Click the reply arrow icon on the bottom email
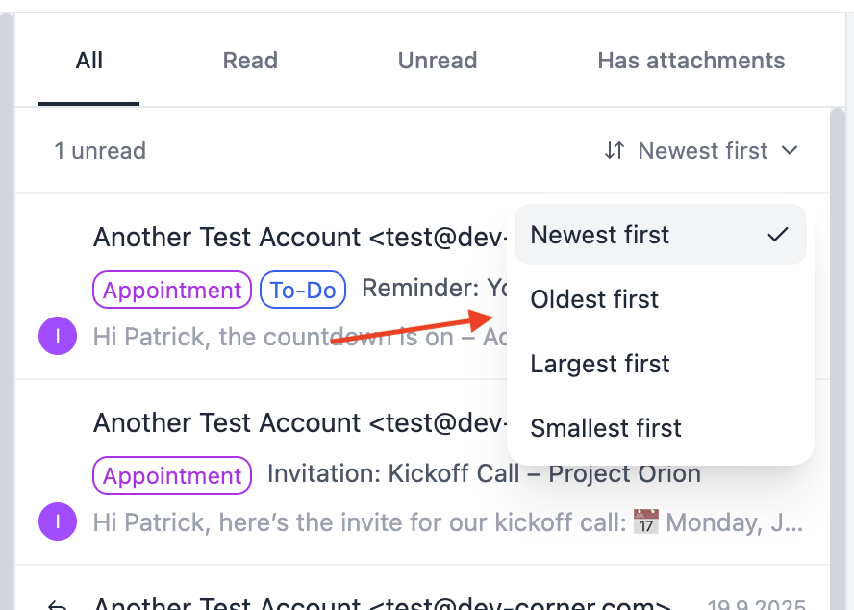Screen dimensions: 854x610 coord(58,605)
